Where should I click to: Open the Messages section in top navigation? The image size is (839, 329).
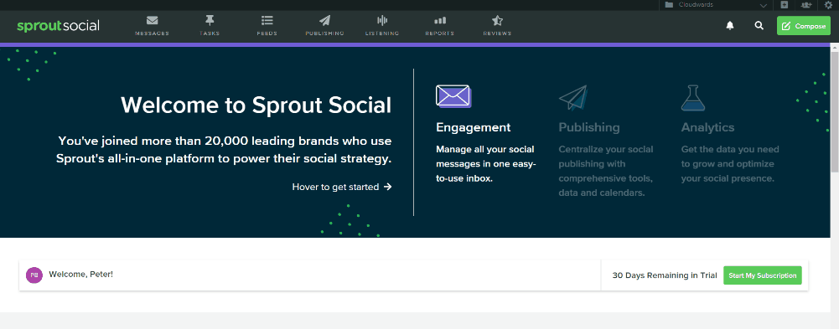pyautogui.click(x=152, y=26)
